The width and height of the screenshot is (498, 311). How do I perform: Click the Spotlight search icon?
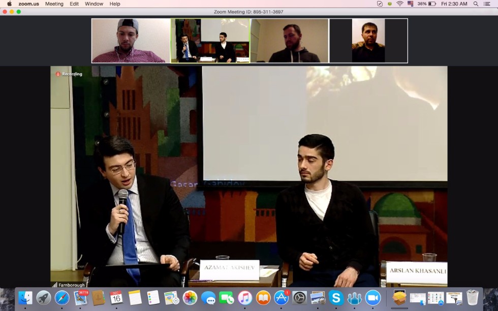pos(476,4)
